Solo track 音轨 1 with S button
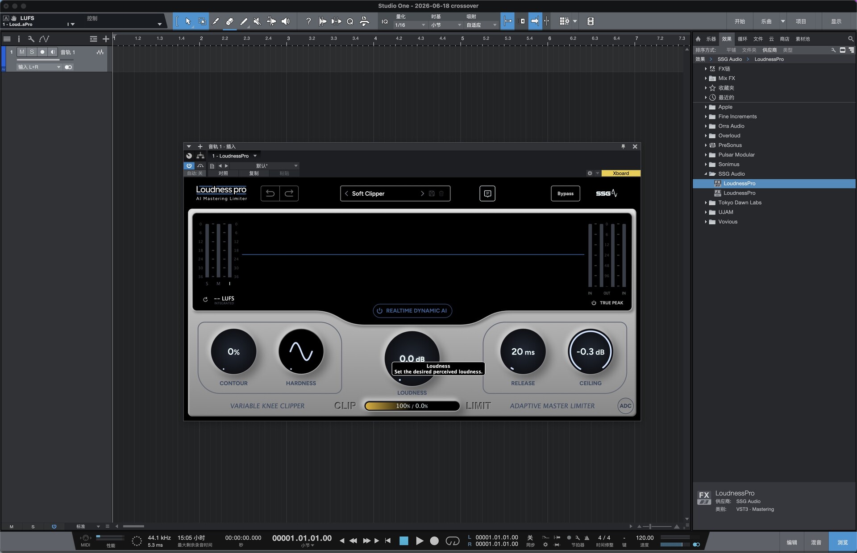Image resolution: width=857 pixels, height=553 pixels. 32,52
